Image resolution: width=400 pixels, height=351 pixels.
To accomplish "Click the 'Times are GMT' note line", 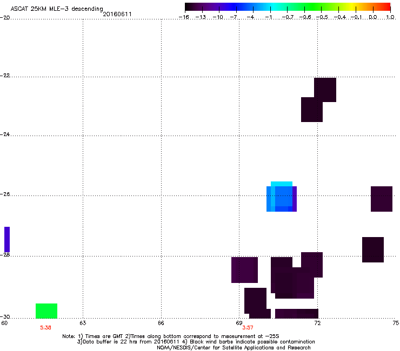I will pos(171,336).
